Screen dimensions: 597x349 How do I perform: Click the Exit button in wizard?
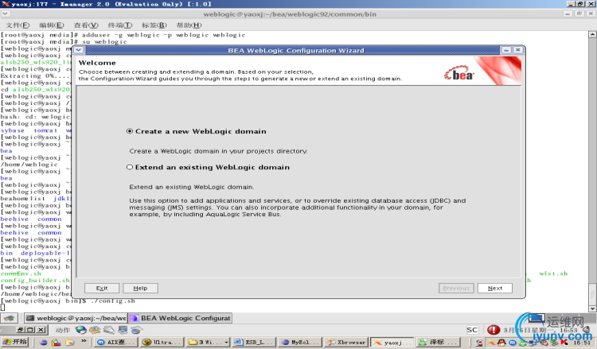pyautogui.click(x=102, y=288)
